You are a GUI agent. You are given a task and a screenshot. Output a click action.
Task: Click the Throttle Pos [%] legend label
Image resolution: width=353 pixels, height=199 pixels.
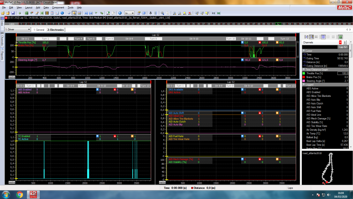[x=27, y=42]
